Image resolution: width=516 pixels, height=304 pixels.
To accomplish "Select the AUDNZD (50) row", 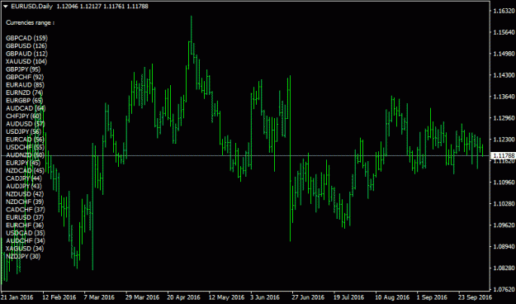I will click(x=25, y=155).
